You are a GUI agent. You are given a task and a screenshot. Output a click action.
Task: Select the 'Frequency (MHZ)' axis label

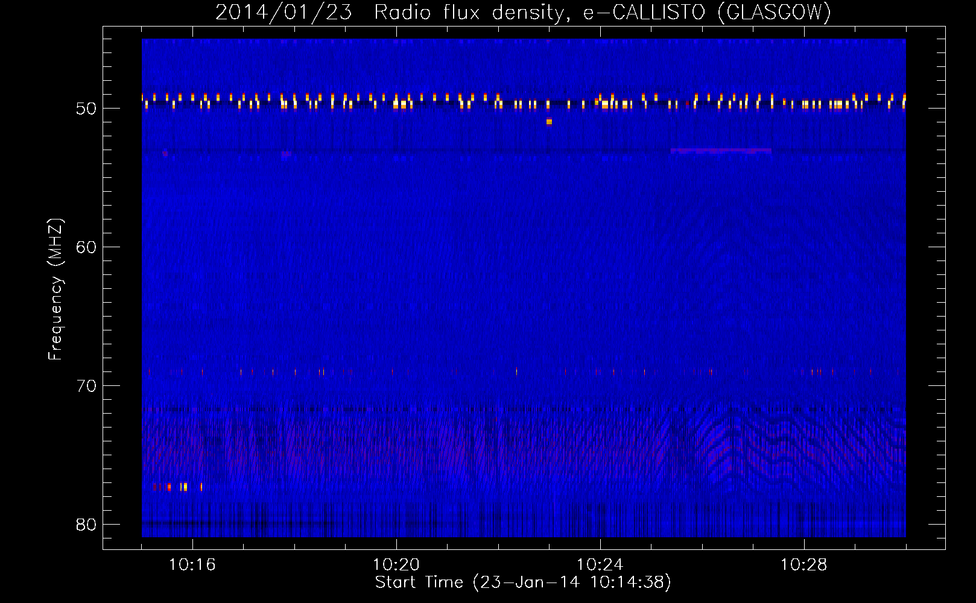(x=55, y=289)
